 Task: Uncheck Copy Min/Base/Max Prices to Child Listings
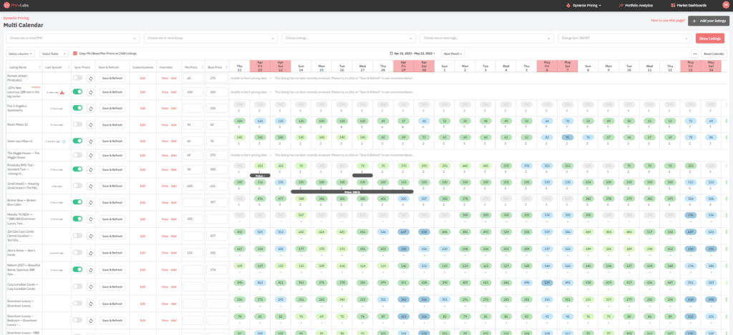coord(74,54)
